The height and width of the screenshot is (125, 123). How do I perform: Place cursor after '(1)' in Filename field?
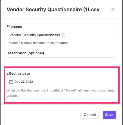click(x=66, y=35)
